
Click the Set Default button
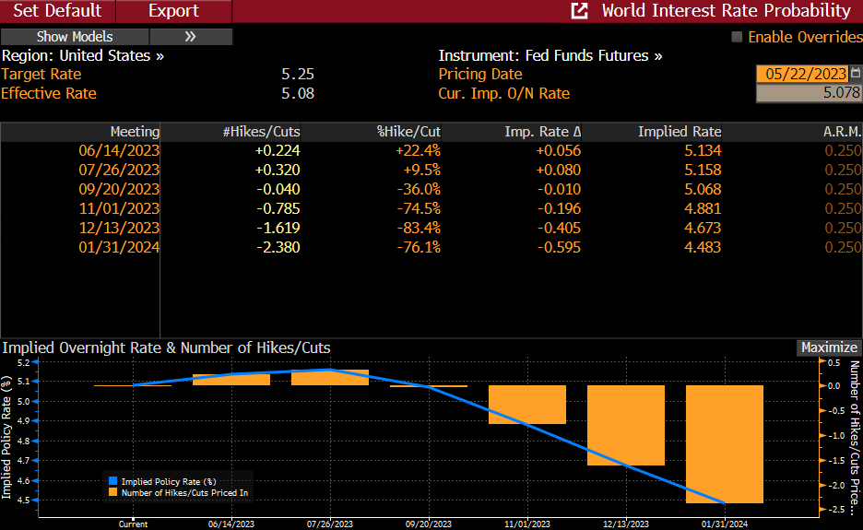[x=57, y=10]
